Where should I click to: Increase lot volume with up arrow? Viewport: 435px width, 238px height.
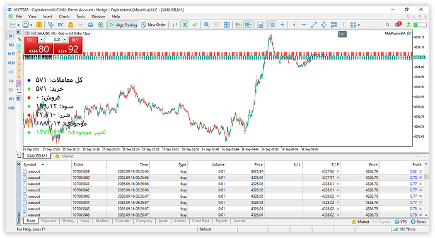coord(65,40)
